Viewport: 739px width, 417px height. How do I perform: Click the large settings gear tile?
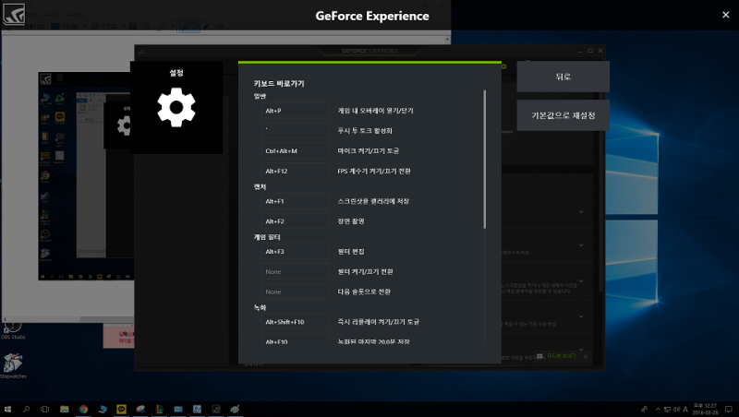point(176,107)
